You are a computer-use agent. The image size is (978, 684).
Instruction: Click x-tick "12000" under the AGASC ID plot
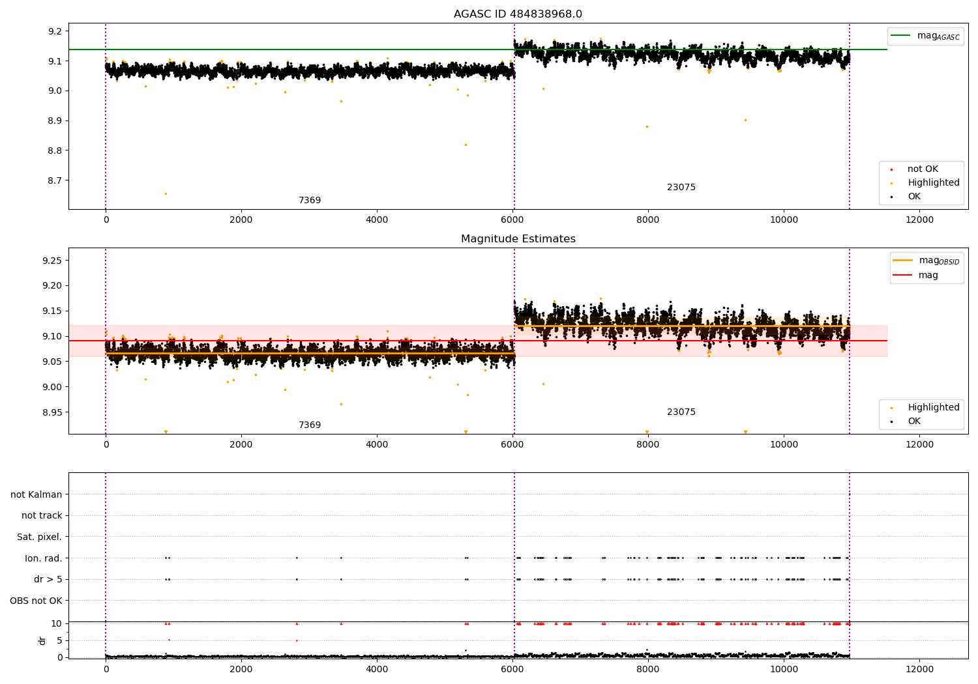[919, 220]
